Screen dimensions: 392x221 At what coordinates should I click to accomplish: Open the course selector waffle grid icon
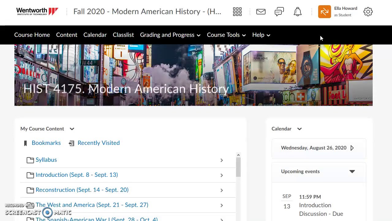pyautogui.click(x=237, y=12)
